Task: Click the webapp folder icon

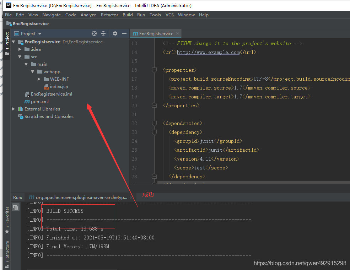Action: pos(40,72)
